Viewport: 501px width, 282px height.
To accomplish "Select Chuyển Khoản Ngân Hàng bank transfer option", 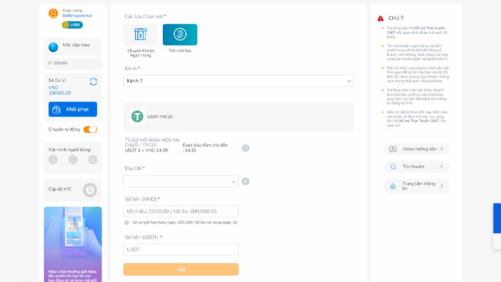I will point(140,34).
